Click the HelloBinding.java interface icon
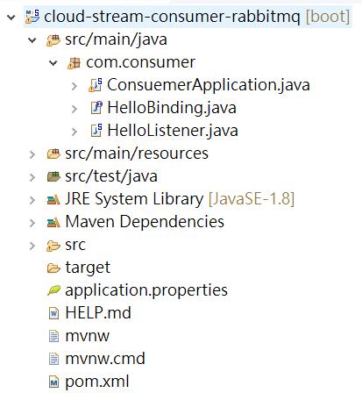The image size is (362, 393). (x=96, y=108)
